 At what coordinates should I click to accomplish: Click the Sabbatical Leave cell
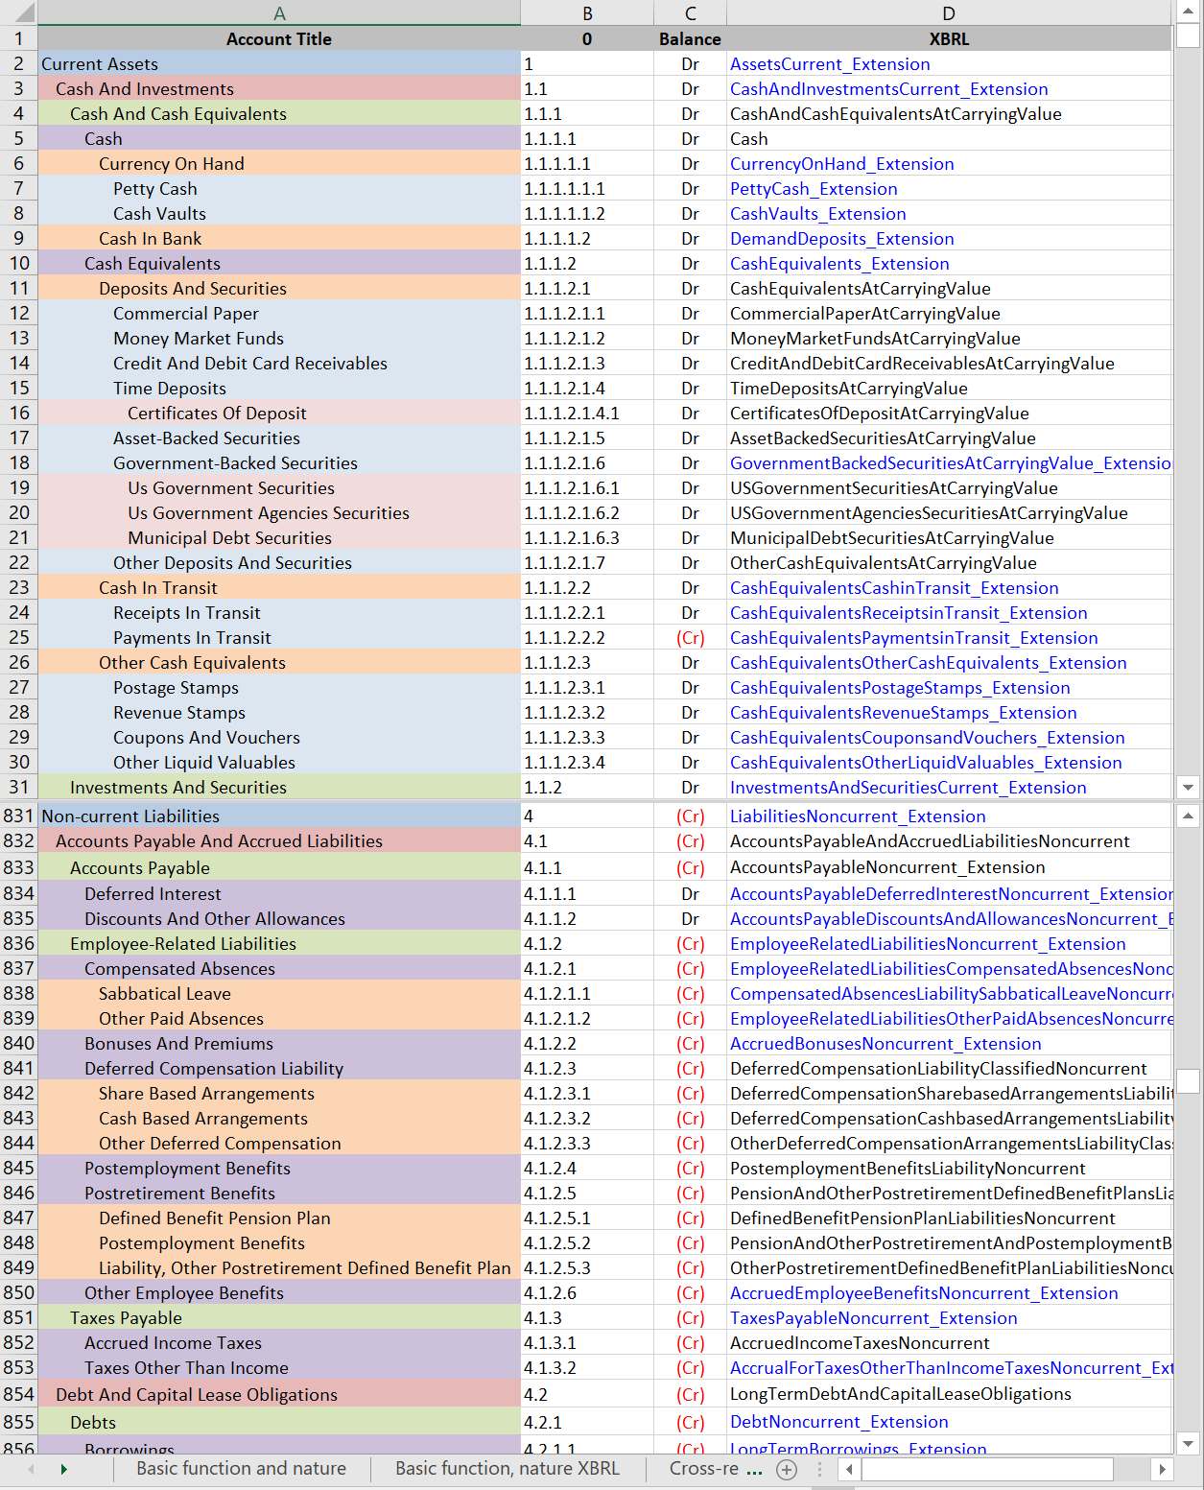click(279, 993)
